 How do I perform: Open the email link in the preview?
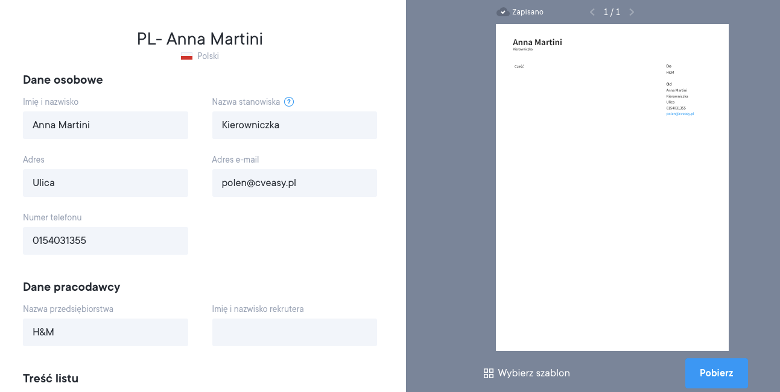(x=680, y=113)
